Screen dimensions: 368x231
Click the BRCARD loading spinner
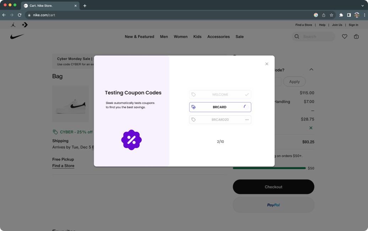(246, 107)
